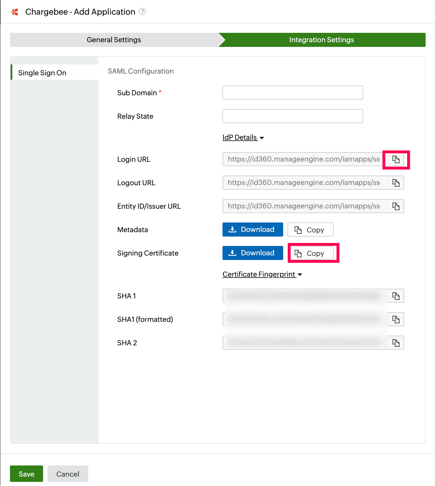Click the Login URL label
This screenshot has width=435, height=486.
click(134, 159)
